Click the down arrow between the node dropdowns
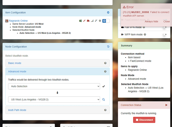Viewport: 172px width, 127px height. pos(57,93)
